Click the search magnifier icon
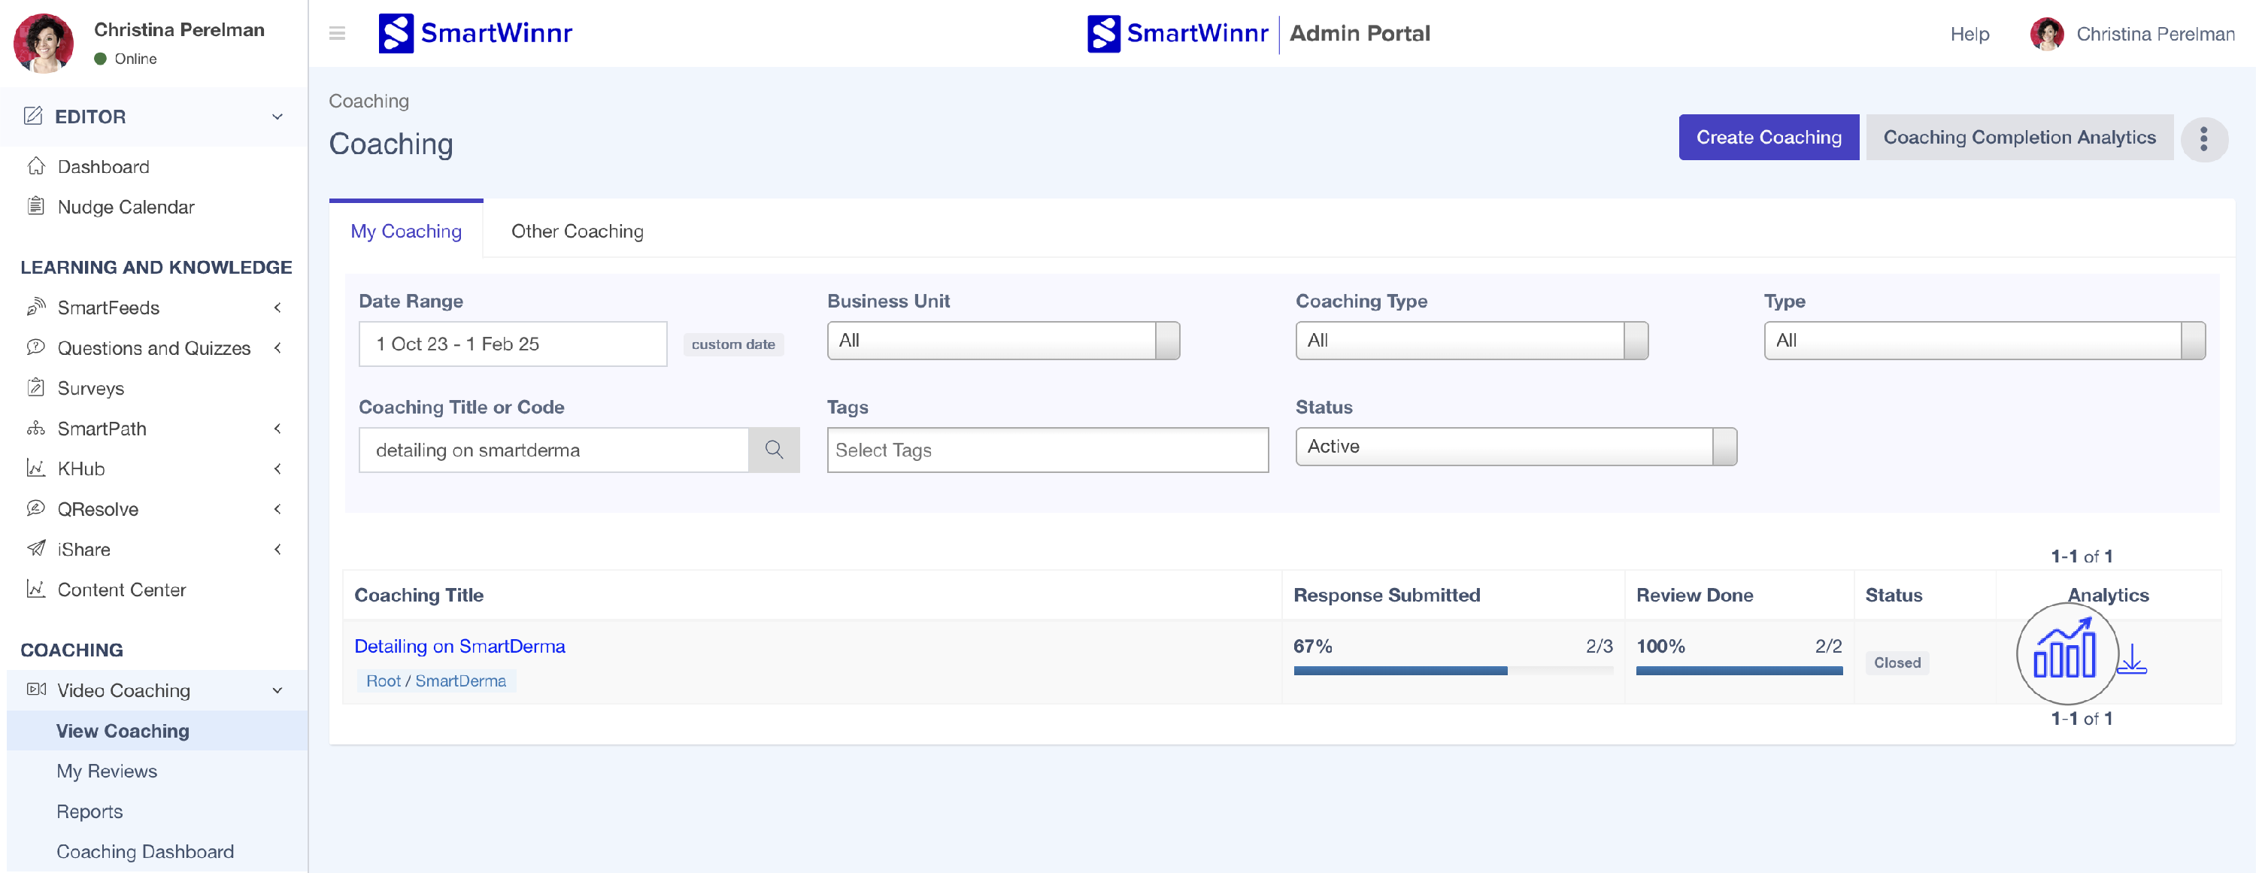This screenshot has height=873, width=2256. tap(773, 450)
